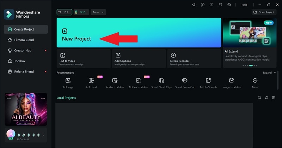Click the VIP user avatar
This screenshot has height=148, width=282.
click(x=11, y=134)
